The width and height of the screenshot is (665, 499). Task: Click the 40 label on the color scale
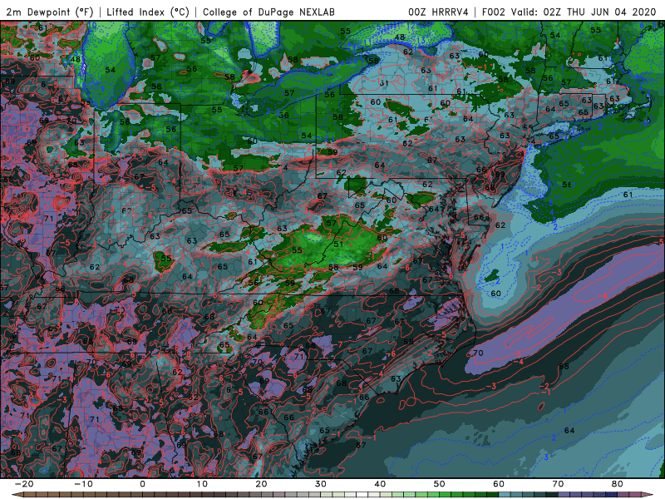pos(380,484)
